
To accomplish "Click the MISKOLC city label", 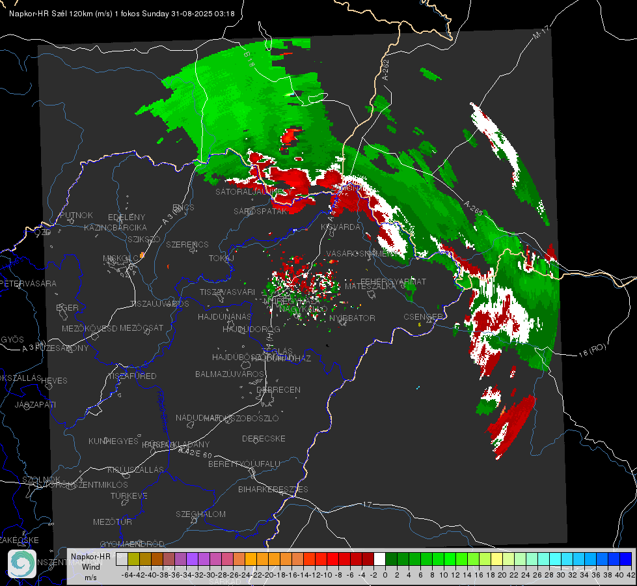I will (120, 258).
